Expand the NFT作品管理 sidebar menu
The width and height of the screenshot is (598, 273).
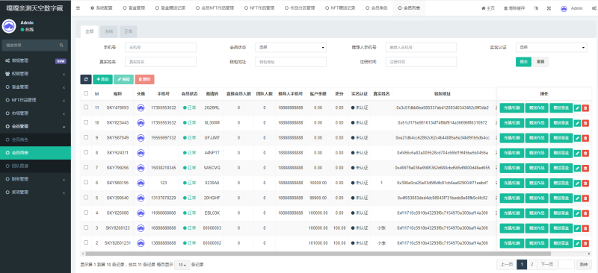pyautogui.click(x=35, y=100)
